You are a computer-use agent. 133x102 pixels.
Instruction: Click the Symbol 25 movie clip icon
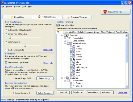click(x=67, y=78)
